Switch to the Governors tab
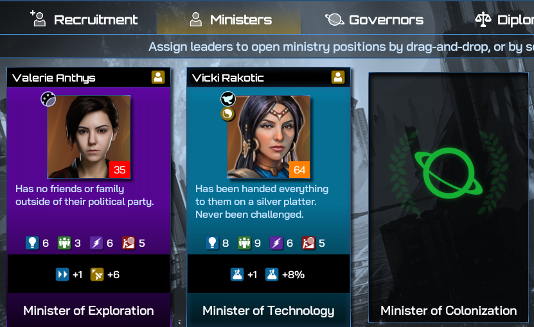Screen dimensions: 534x327 (x=374, y=19)
